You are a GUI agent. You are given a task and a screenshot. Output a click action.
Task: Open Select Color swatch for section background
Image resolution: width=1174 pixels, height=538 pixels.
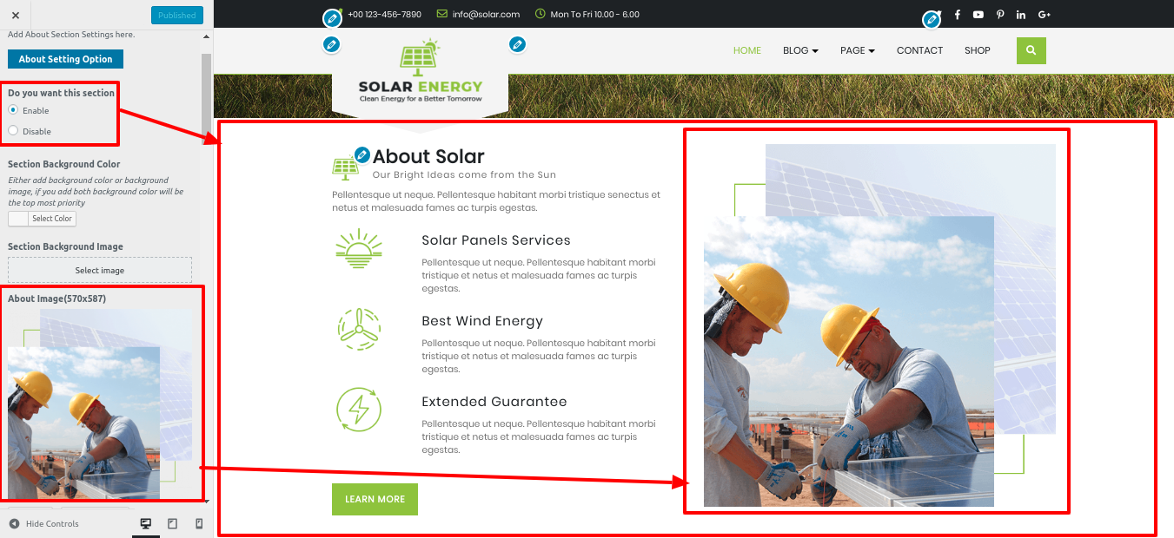pos(42,219)
